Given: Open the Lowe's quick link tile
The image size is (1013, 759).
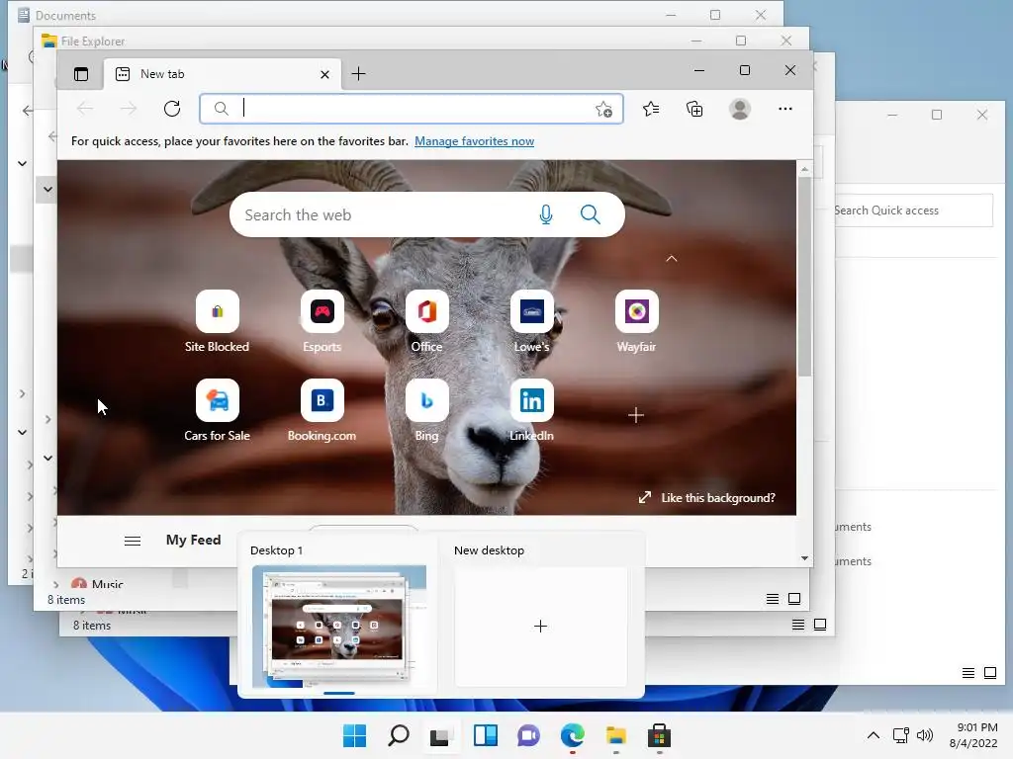Looking at the screenshot, I should point(531,321).
